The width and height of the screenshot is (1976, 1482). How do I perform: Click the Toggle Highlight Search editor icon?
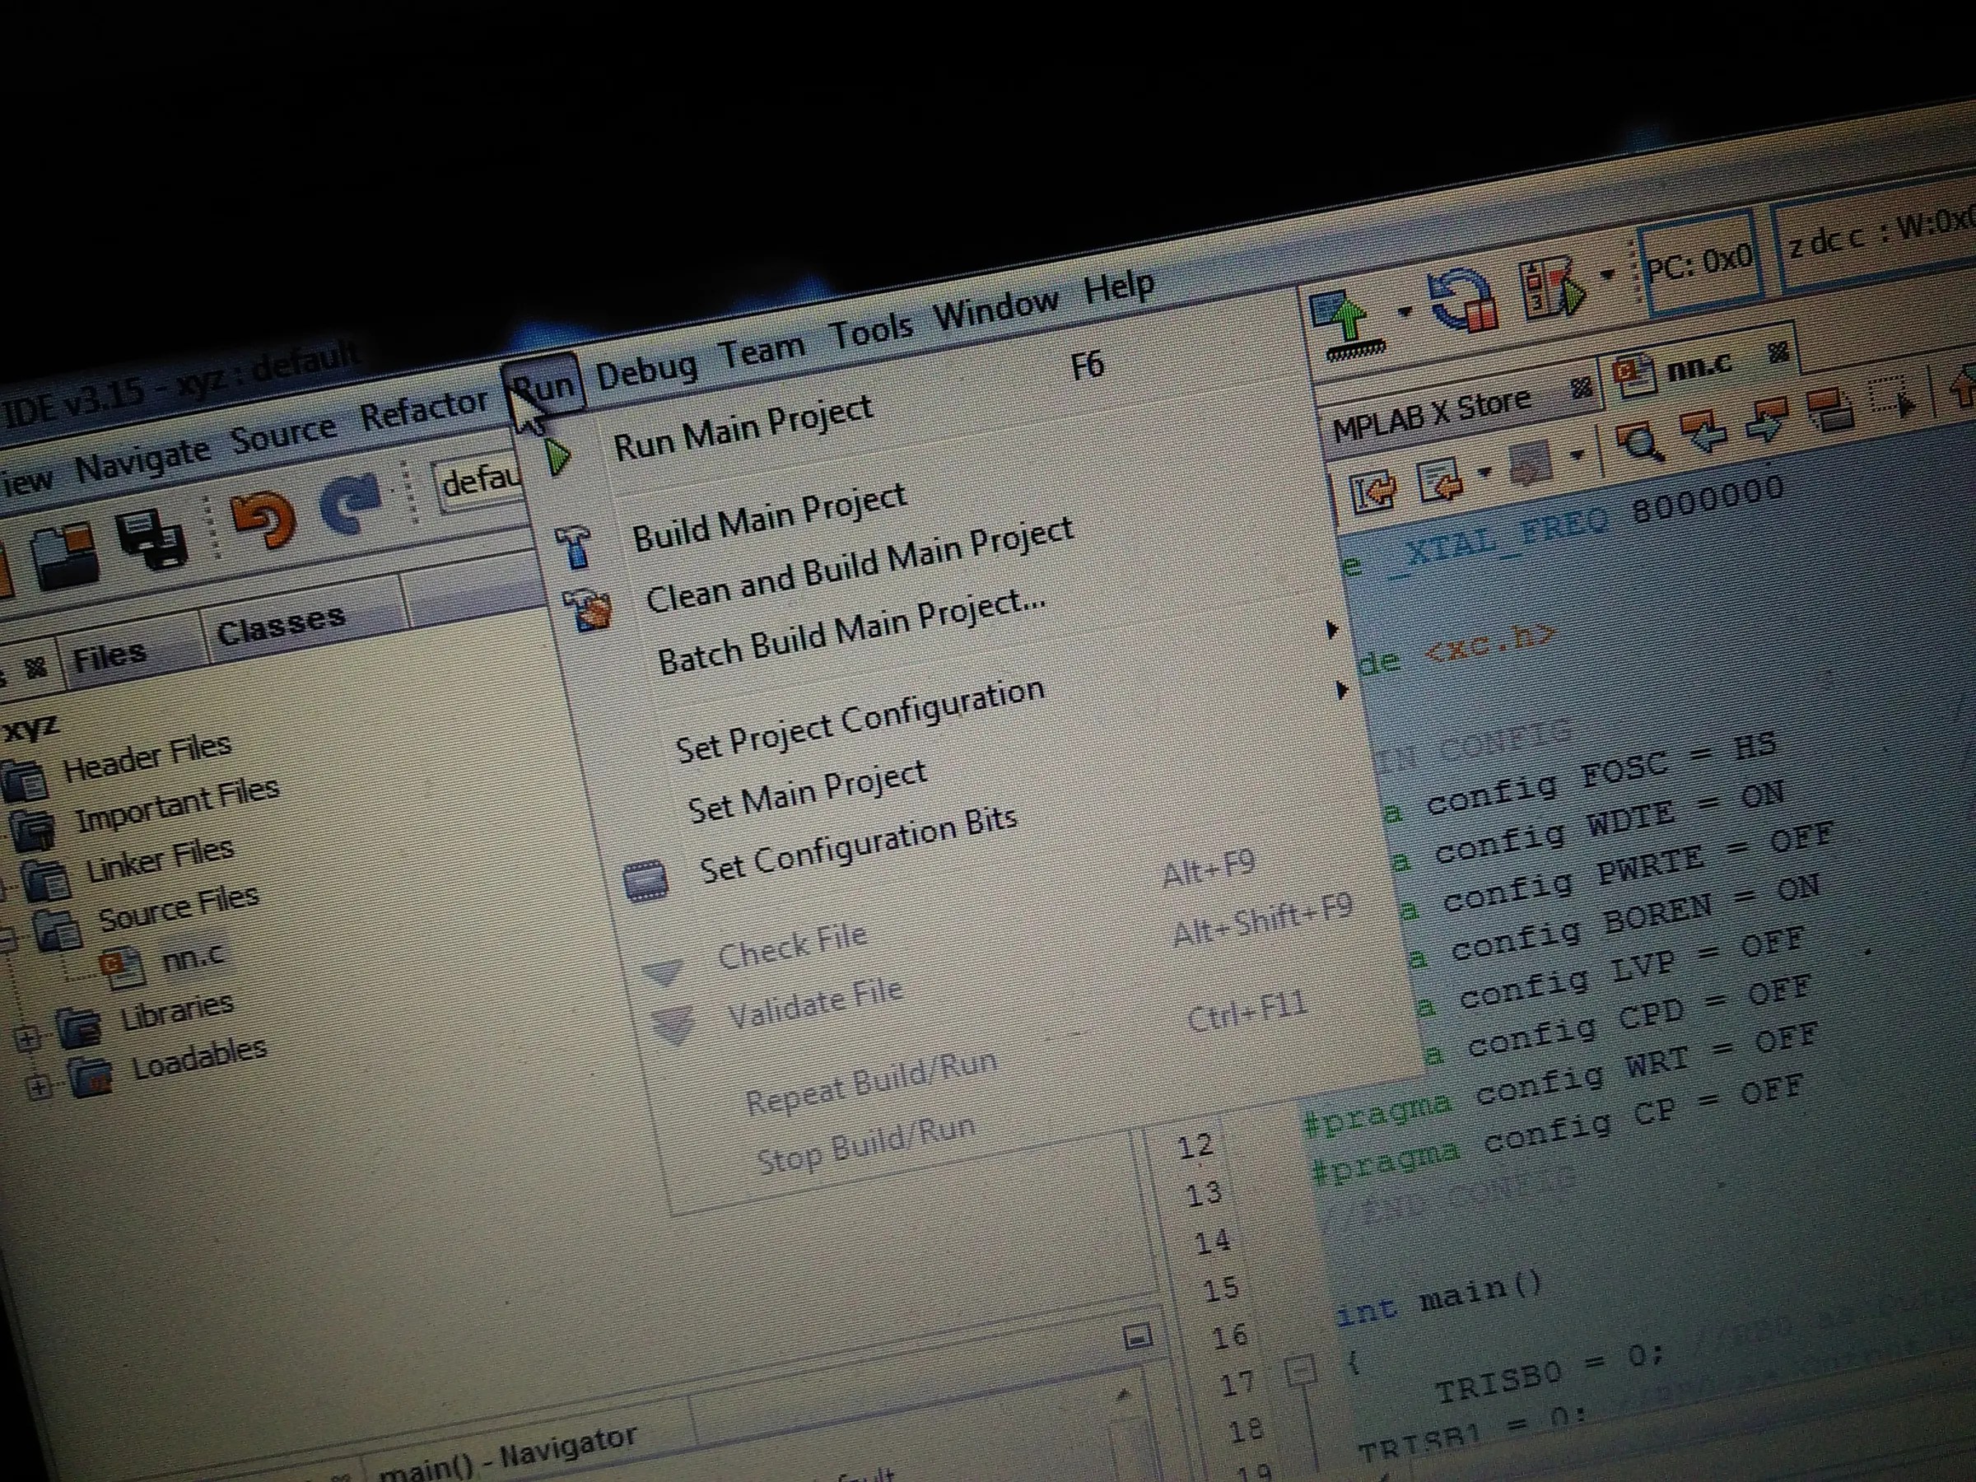(x=1829, y=411)
